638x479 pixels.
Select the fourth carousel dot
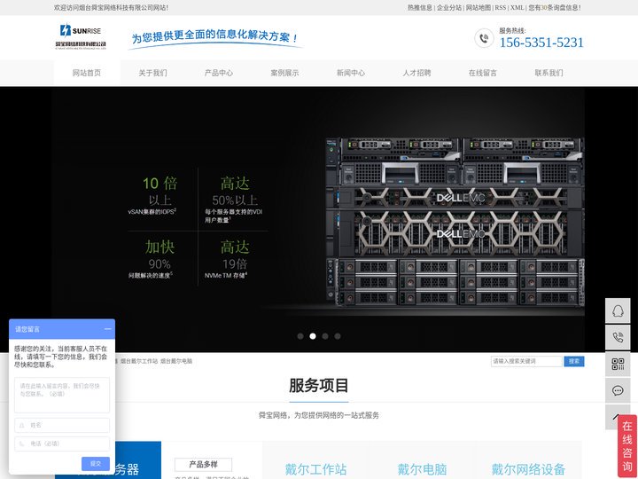(x=338, y=336)
